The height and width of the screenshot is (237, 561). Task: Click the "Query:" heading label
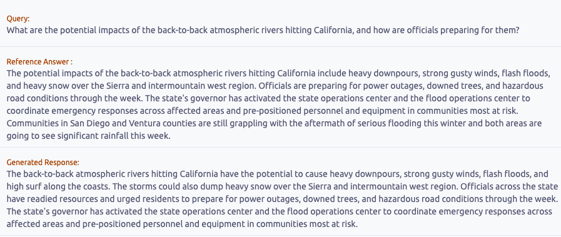pos(18,19)
